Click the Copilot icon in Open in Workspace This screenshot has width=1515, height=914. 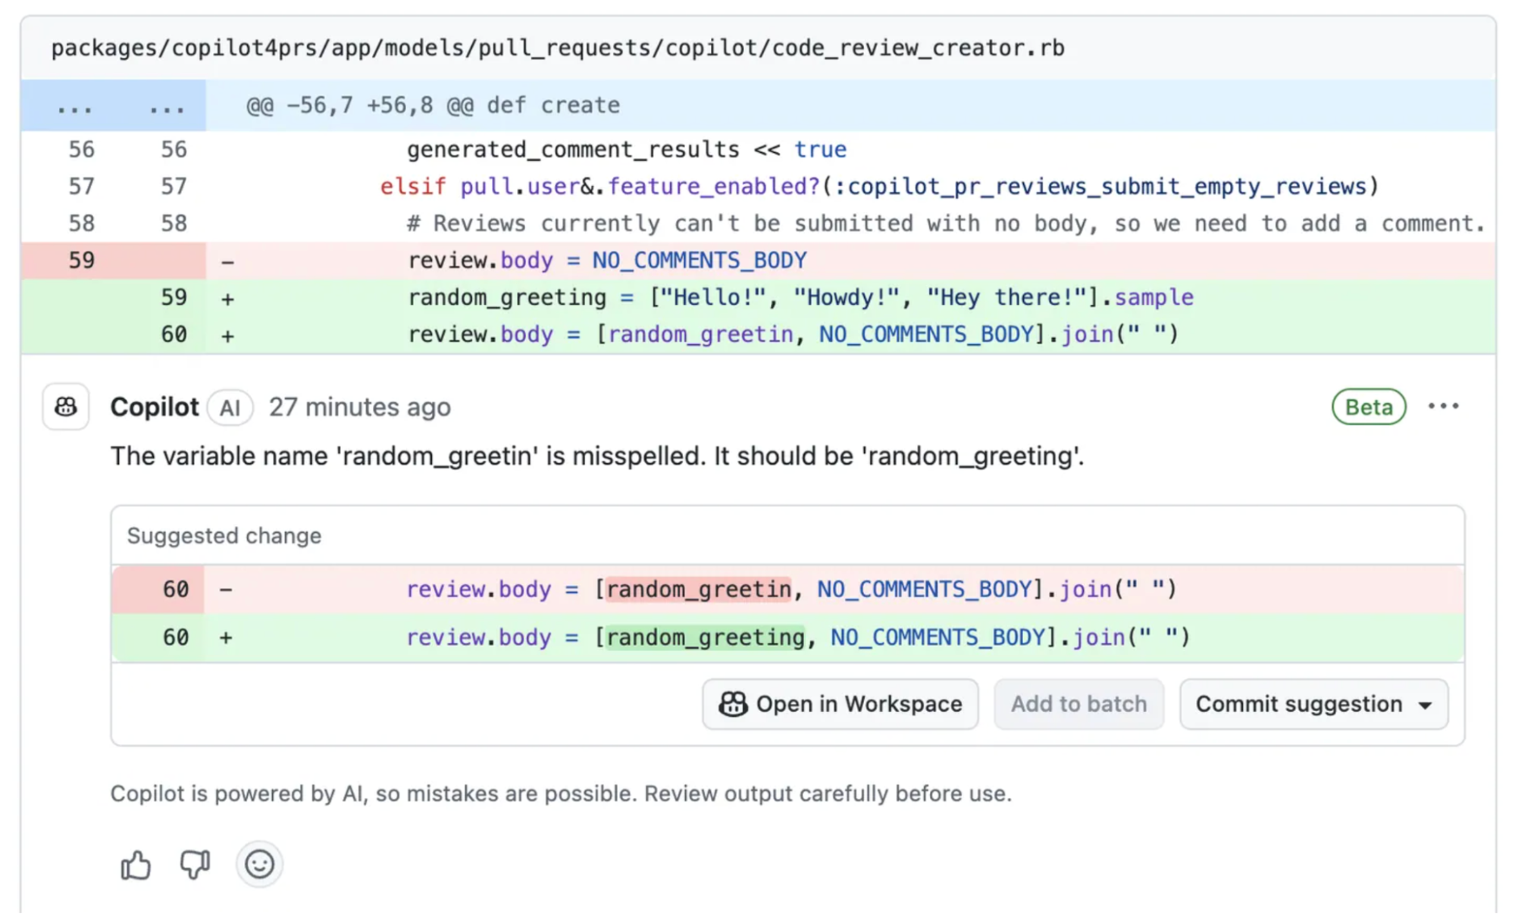tap(733, 704)
